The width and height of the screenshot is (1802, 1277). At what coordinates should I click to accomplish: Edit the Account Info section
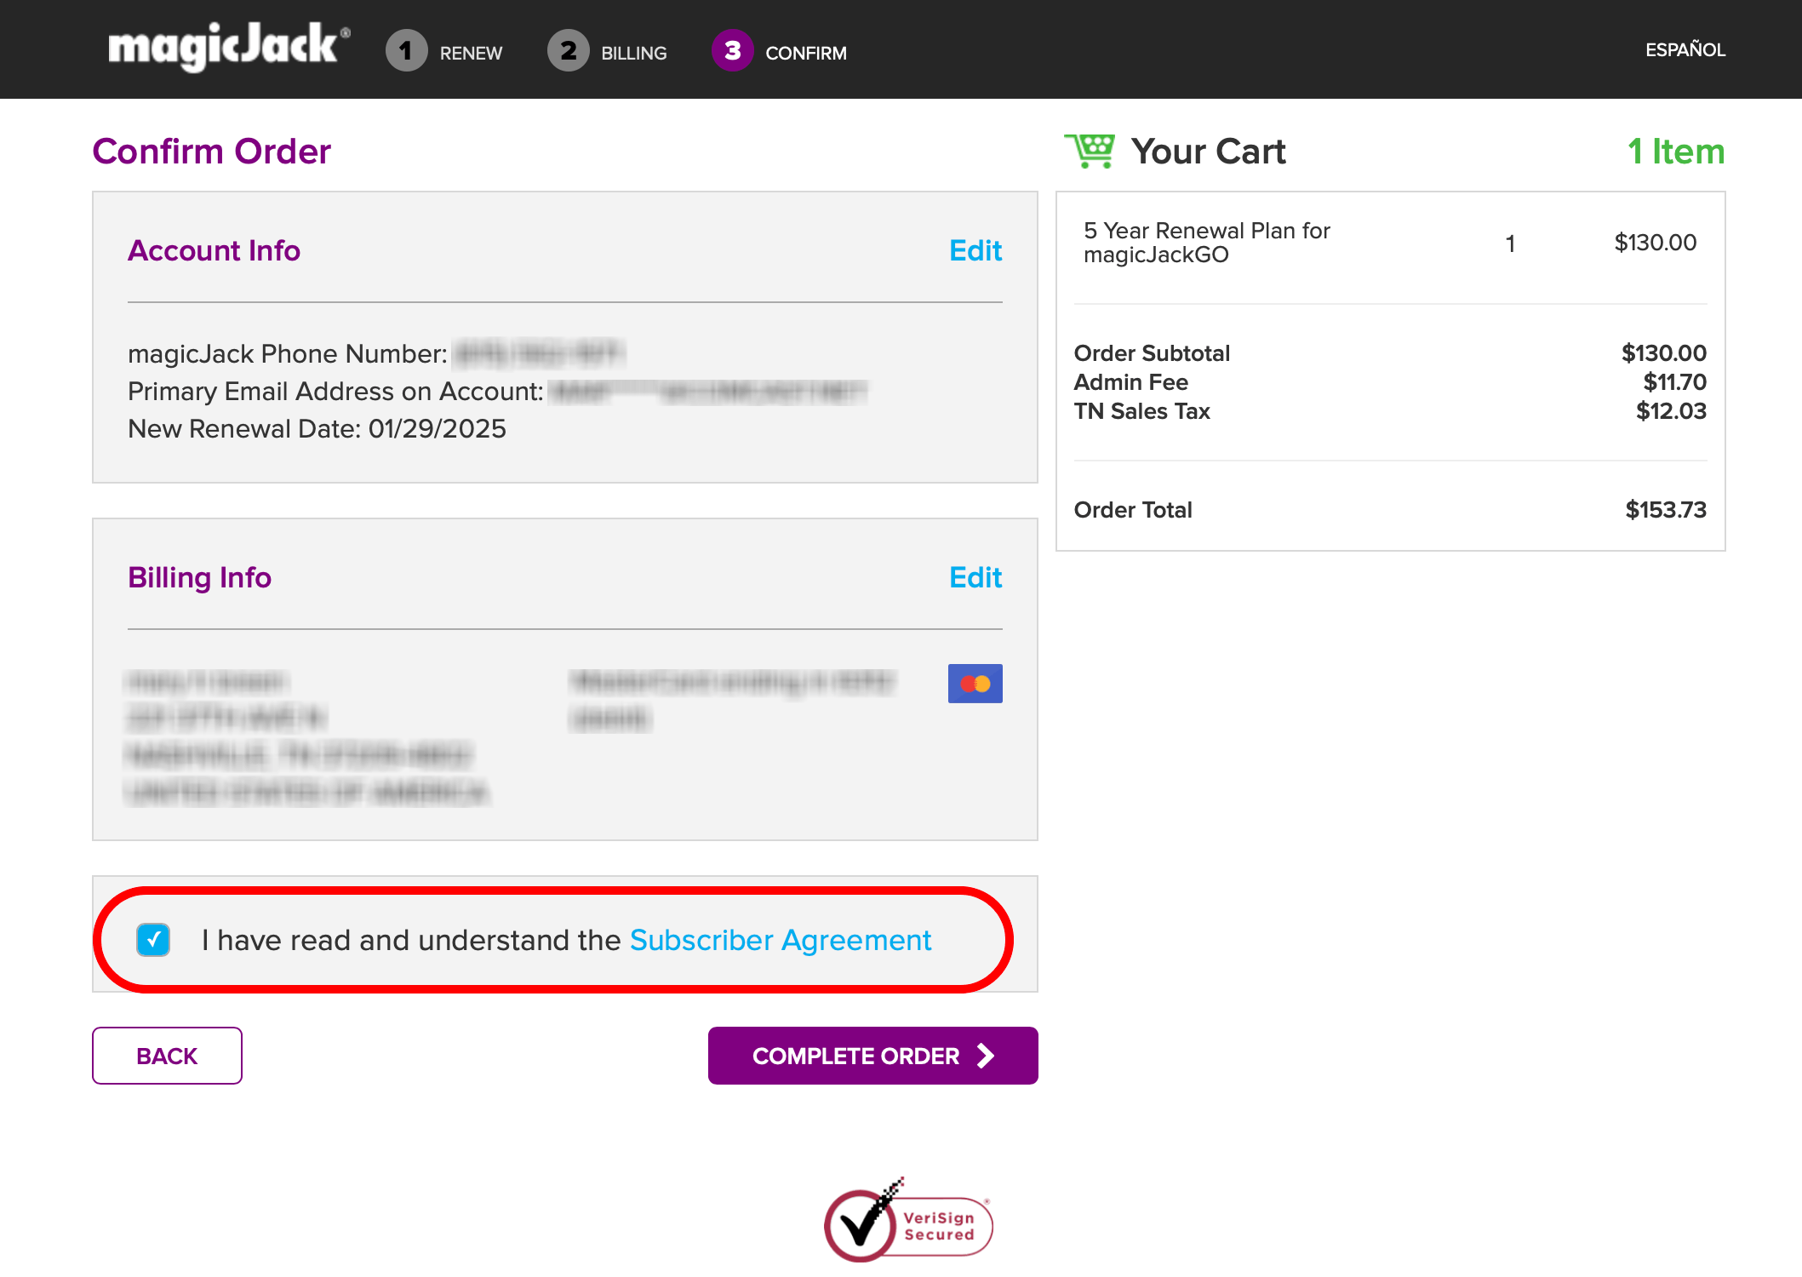(x=975, y=250)
